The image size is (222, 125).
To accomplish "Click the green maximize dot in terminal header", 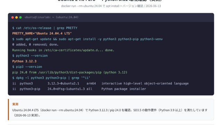I will coord(20,17).
